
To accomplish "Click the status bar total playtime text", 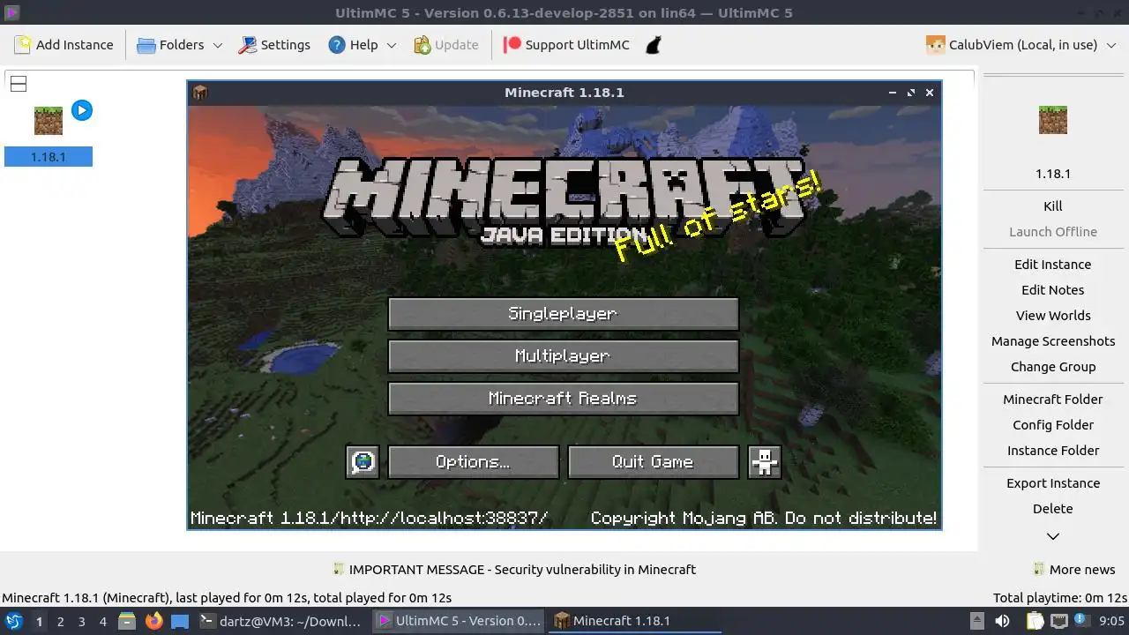I will click(x=1059, y=597).
